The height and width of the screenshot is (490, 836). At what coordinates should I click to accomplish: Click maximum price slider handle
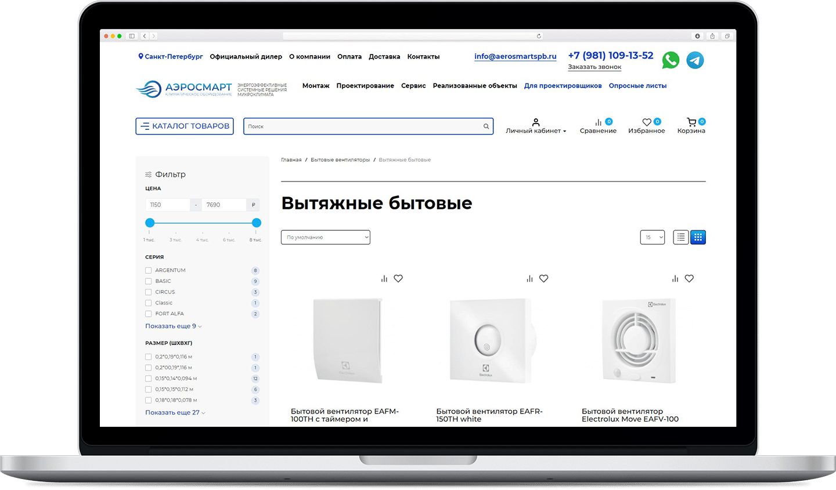click(x=257, y=223)
